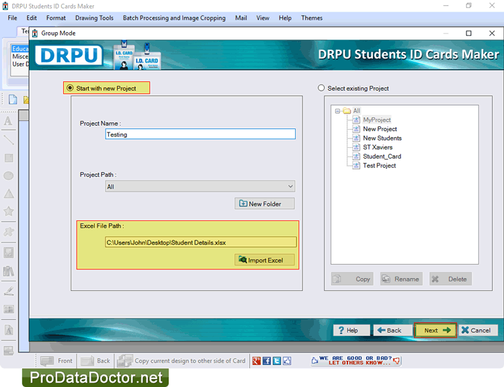Screen dimensions: 504x387
Task: Click the New document icon
Action: pyautogui.click(x=13, y=99)
